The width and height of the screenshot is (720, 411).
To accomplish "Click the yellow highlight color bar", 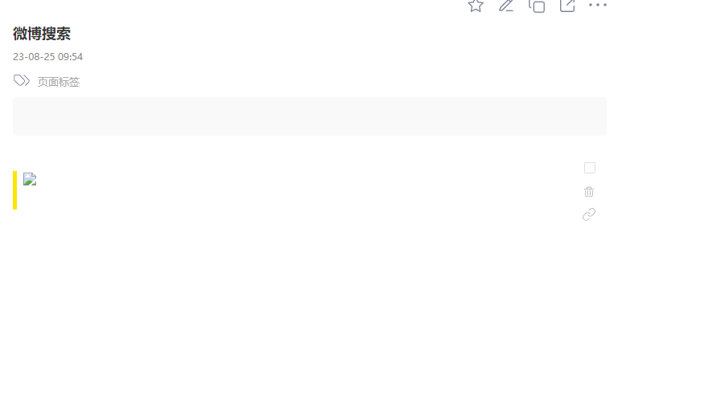I will coord(14,190).
